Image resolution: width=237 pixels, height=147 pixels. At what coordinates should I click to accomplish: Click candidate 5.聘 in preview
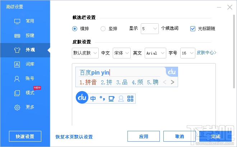click(x=153, y=82)
